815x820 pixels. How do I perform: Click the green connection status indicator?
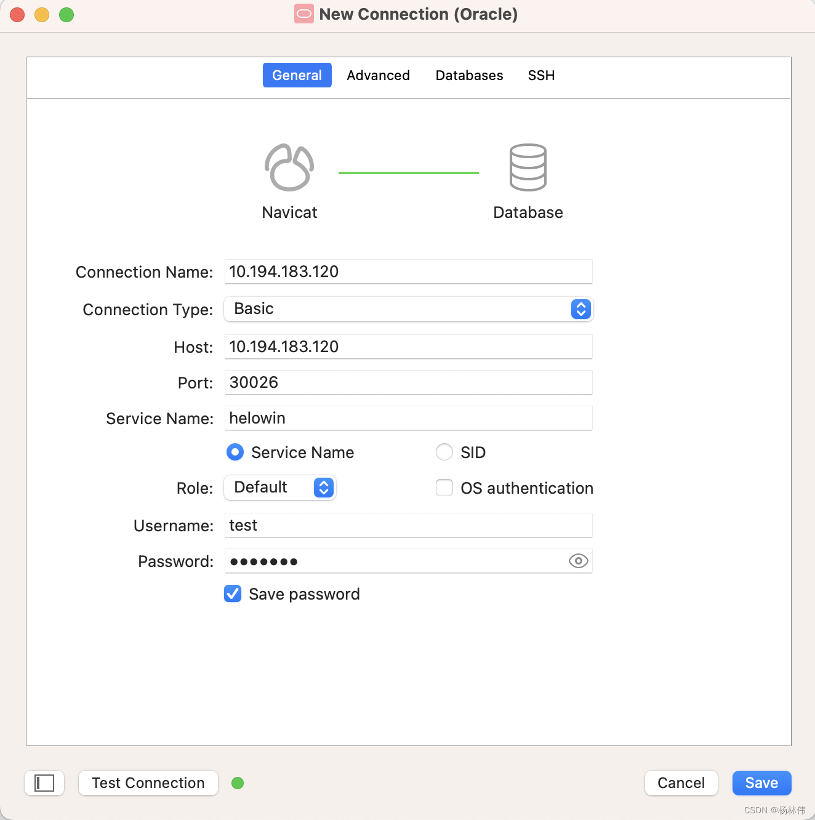point(238,782)
